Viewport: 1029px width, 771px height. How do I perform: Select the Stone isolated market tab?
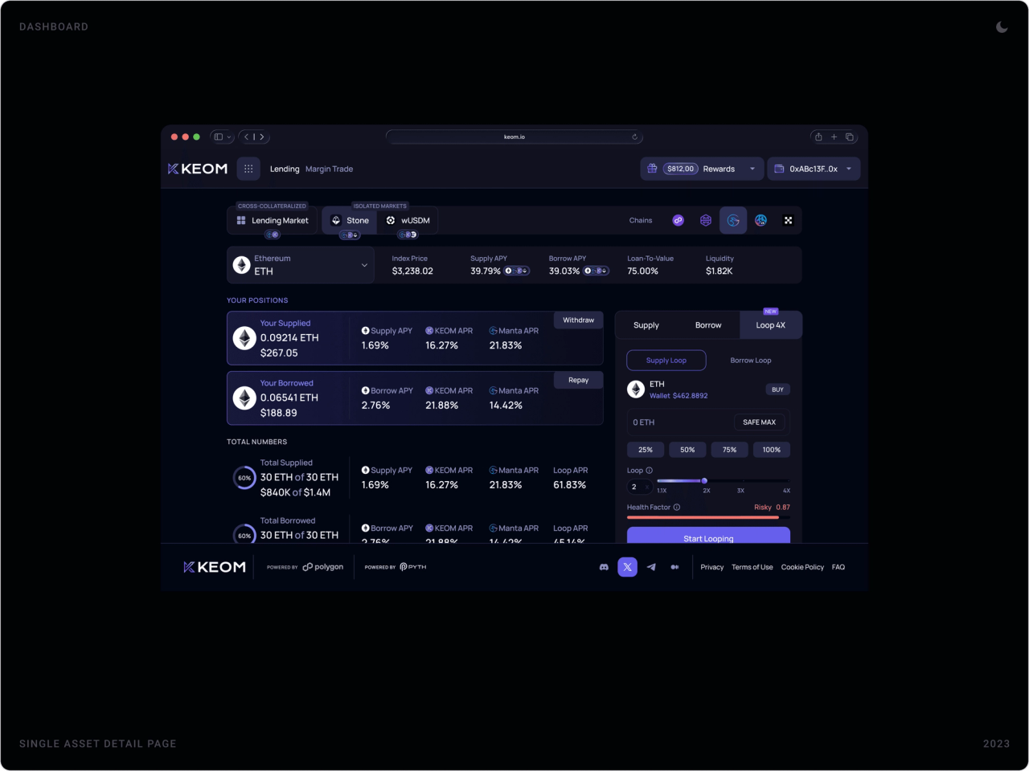coord(351,220)
